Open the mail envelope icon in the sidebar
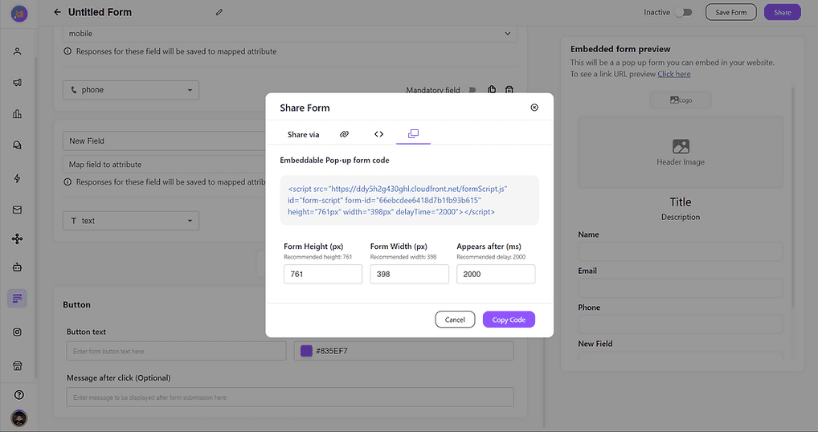The height and width of the screenshot is (432, 818). pos(17,210)
